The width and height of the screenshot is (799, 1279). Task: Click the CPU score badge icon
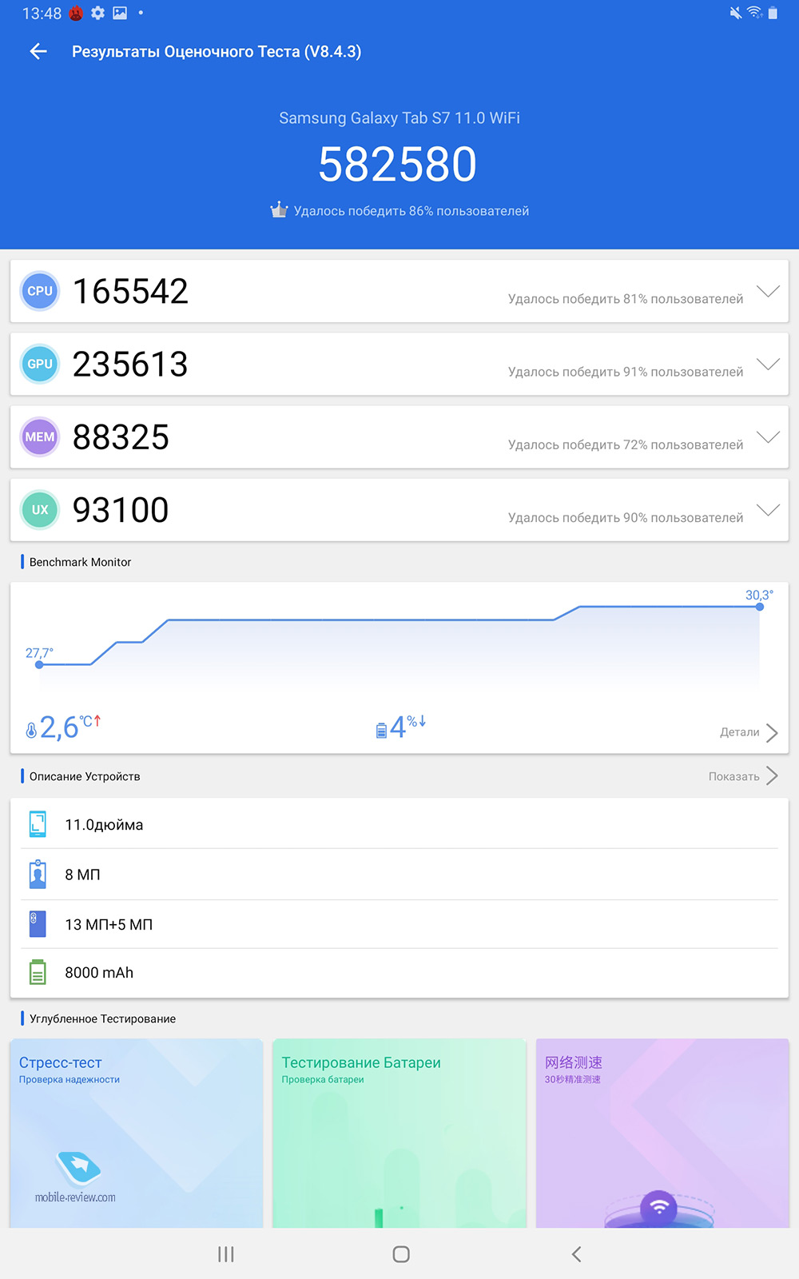tap(40, 291)
